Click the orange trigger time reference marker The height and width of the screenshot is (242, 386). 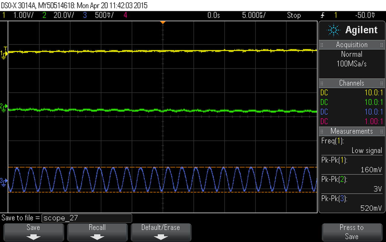[163, 23]
